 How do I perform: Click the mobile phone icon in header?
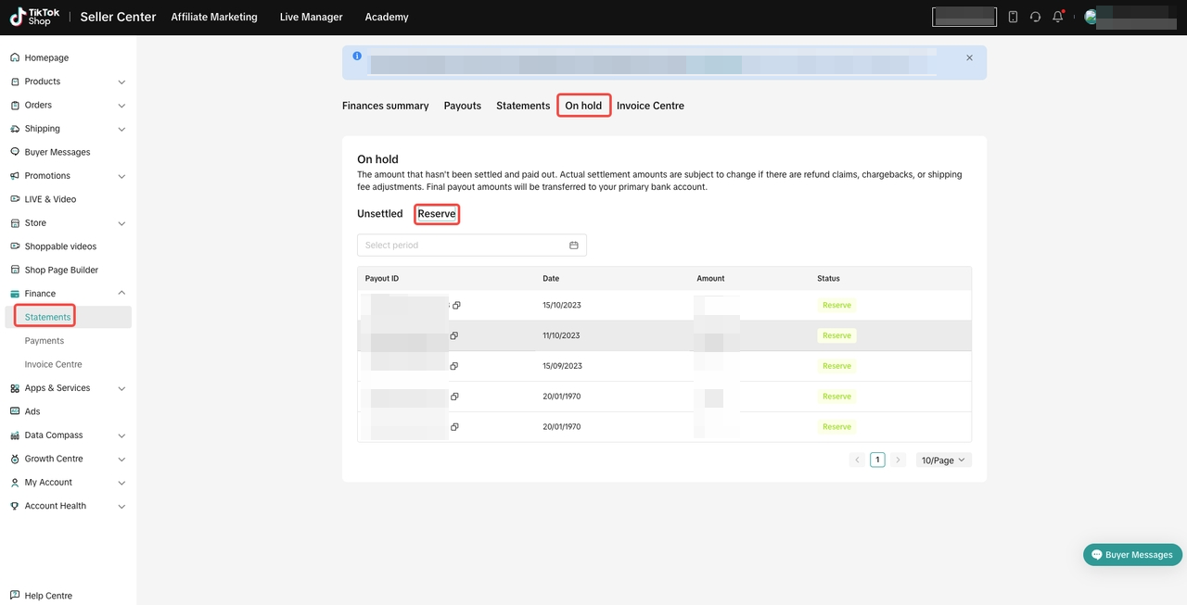pyautogui.click(x=1013, y=17)
